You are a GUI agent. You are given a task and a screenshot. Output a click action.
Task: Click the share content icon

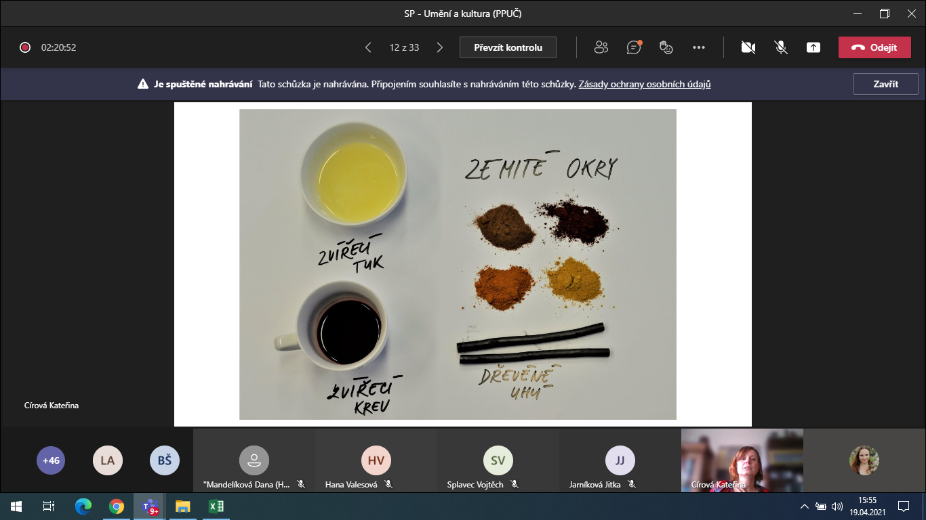(x=813, y=47)
